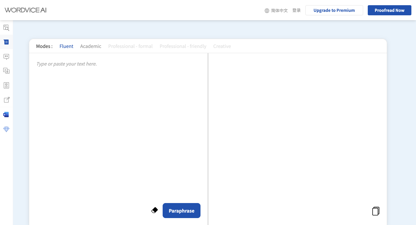
Task: Open the proofreader tool in the sidebar
Action: 6,28
